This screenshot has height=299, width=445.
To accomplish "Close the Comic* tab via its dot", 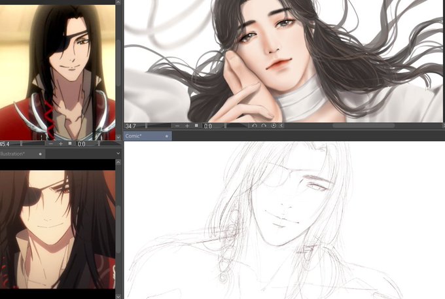I will 167,136.
